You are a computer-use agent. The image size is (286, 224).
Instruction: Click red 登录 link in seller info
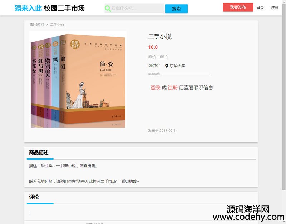tap(155, 88)
